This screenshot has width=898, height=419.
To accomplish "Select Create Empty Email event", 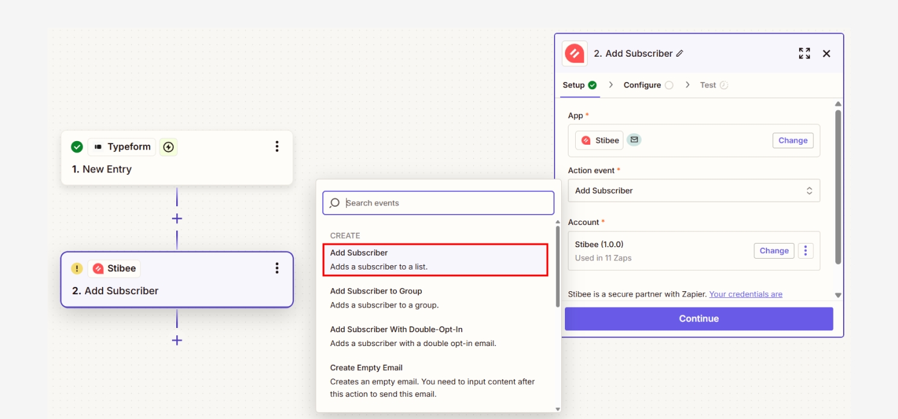I will (x=436, y=381).
